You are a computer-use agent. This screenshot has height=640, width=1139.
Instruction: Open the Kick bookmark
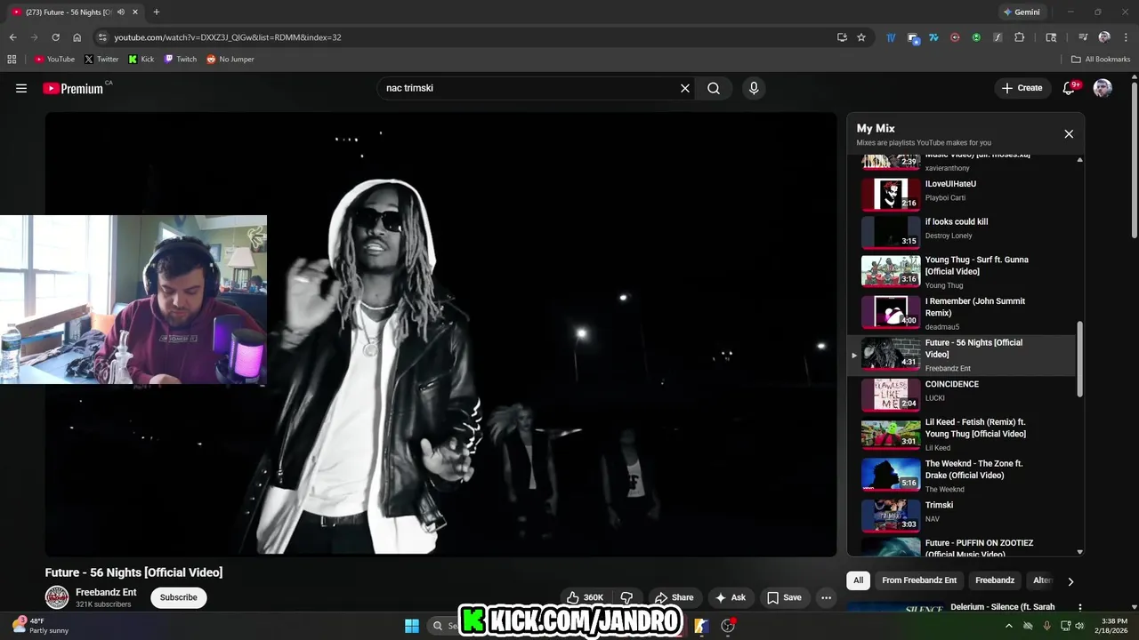click(141, 60)
